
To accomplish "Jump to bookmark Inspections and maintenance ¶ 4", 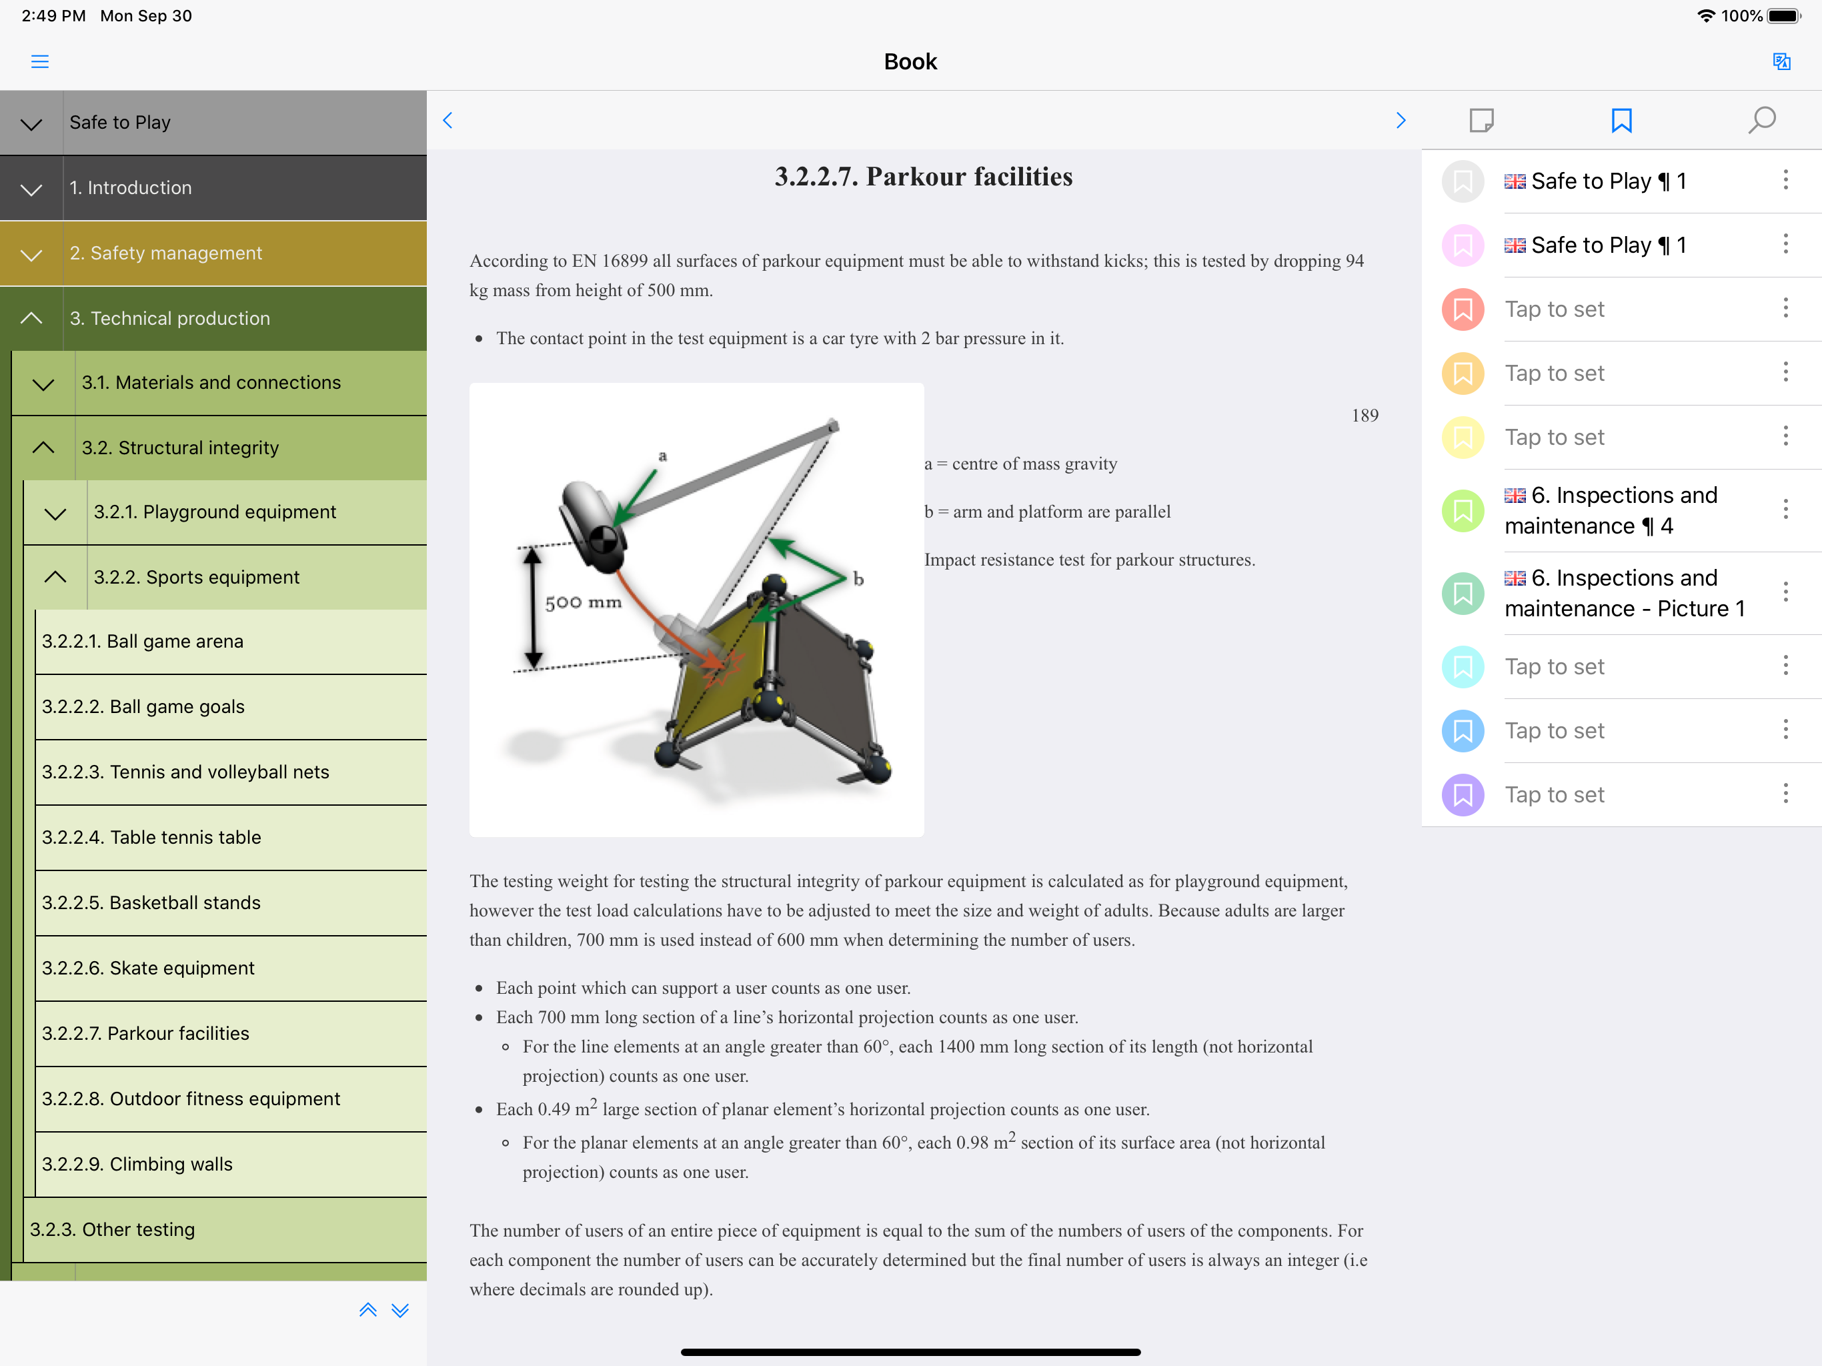I will click(1611, 511).
